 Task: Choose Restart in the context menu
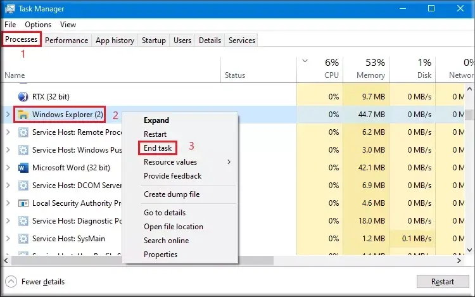tap(155, 134)
